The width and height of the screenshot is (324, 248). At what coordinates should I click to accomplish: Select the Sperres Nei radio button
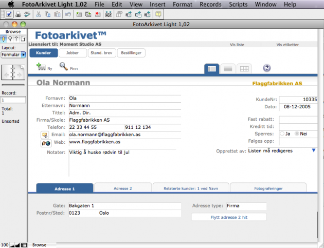point(297,133)
